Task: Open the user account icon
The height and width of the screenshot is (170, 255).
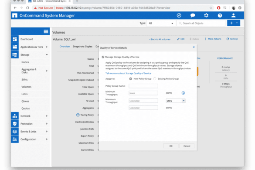Action: 233,15
